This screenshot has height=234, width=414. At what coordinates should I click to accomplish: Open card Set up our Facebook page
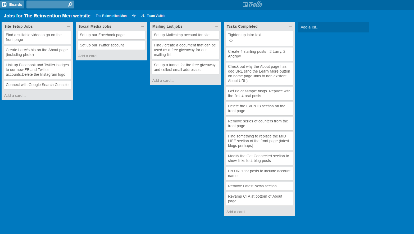[111, 35]
